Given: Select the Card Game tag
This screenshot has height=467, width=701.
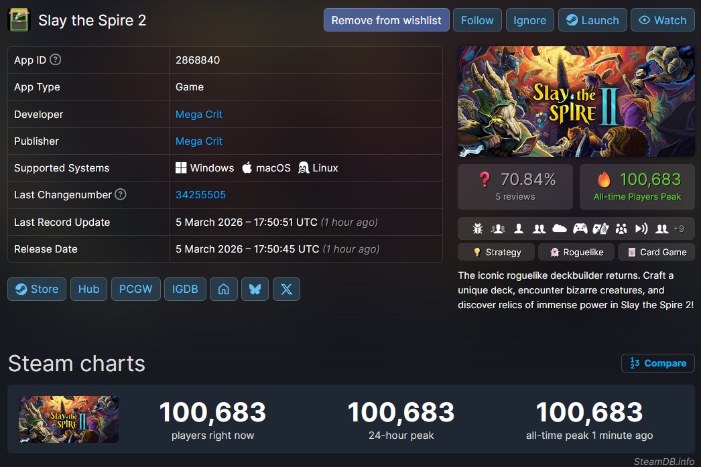Looking at the screenshot, I should pos(656,252).
